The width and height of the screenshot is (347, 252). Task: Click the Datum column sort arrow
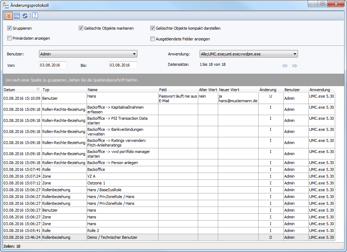pyautogui.click(x=38, y=90)
